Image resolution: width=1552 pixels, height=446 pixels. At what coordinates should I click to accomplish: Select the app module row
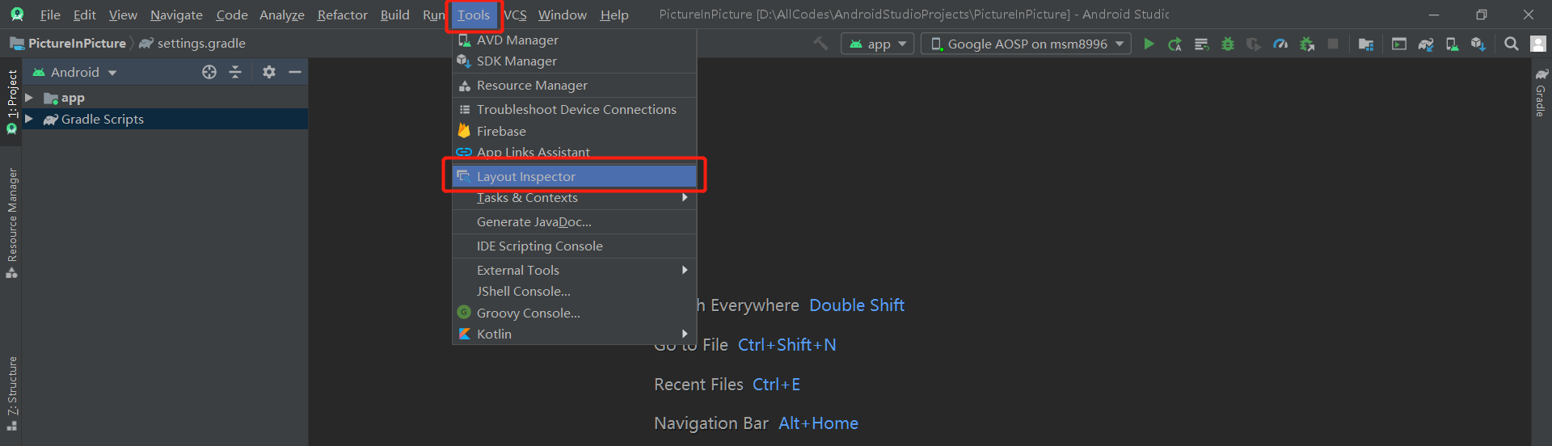pos(165,98)
